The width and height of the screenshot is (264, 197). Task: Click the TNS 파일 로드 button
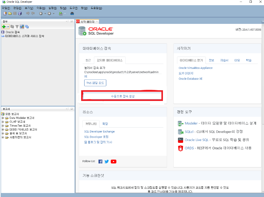[x=95, y=83]
